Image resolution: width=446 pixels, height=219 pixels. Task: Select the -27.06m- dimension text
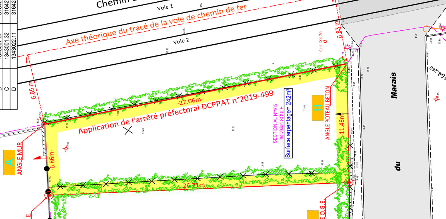190,101
